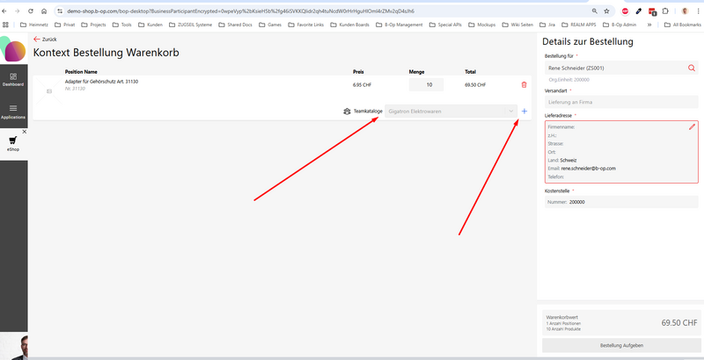Open Dashboard from the sidebar

coord(13,79)
